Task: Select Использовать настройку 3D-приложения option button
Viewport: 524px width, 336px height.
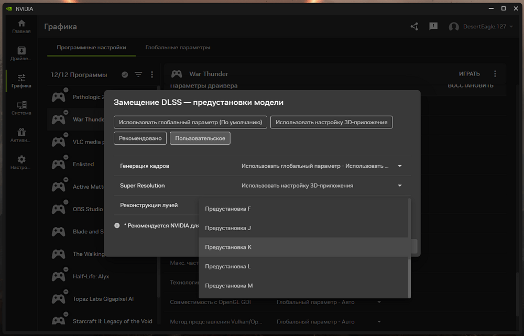Action: (331, 122)
